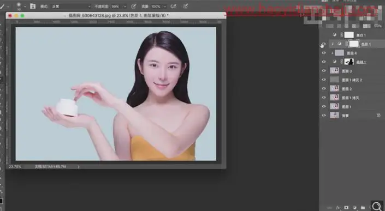Hide the 图层 3 layer
Image resolution: width=385 pixels, height=211 pixels.
(x=324, y=71)
